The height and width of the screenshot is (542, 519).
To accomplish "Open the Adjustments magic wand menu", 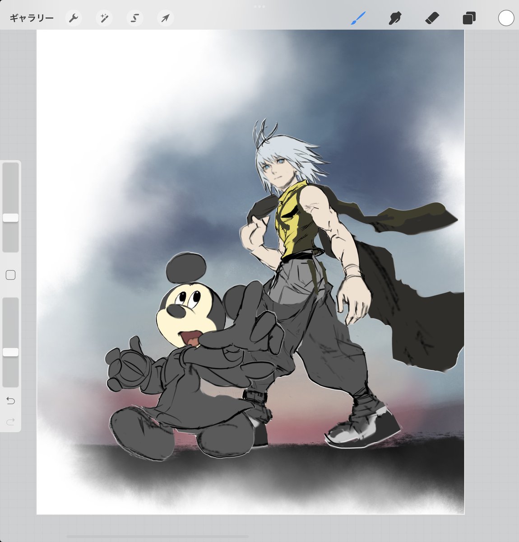I will pyautogui.click(x=104, y=18).
